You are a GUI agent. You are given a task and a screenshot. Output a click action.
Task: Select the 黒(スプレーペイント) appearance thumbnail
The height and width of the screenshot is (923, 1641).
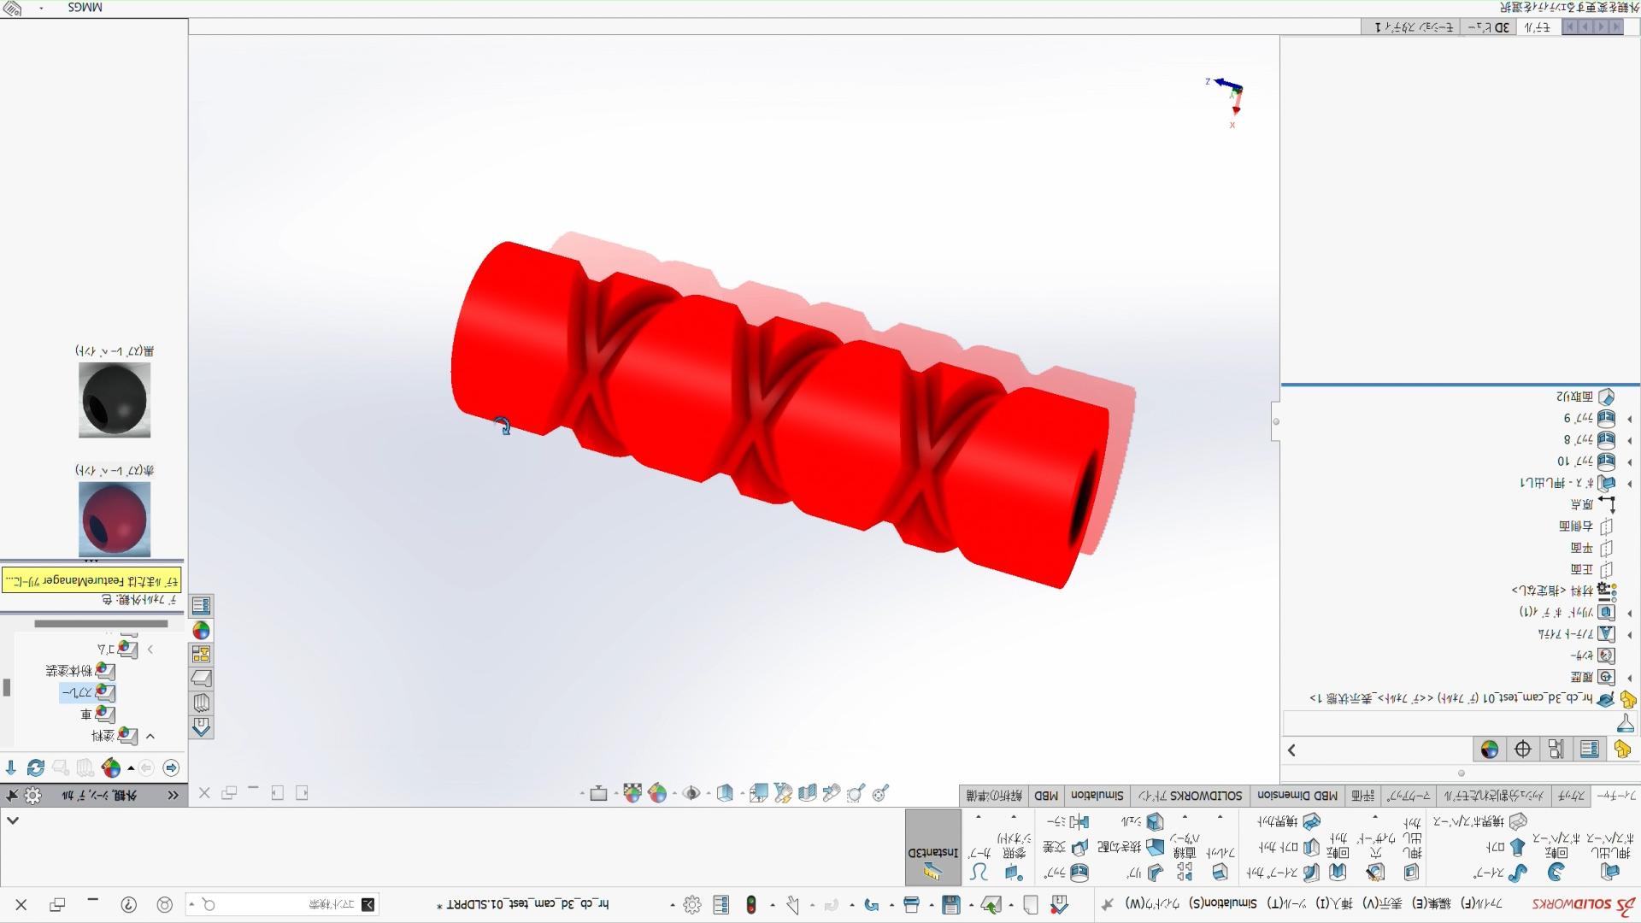pyautogui.click(x=115, y=400)
